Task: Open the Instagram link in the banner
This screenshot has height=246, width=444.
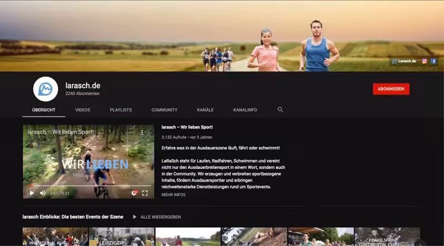Action: 424,61
